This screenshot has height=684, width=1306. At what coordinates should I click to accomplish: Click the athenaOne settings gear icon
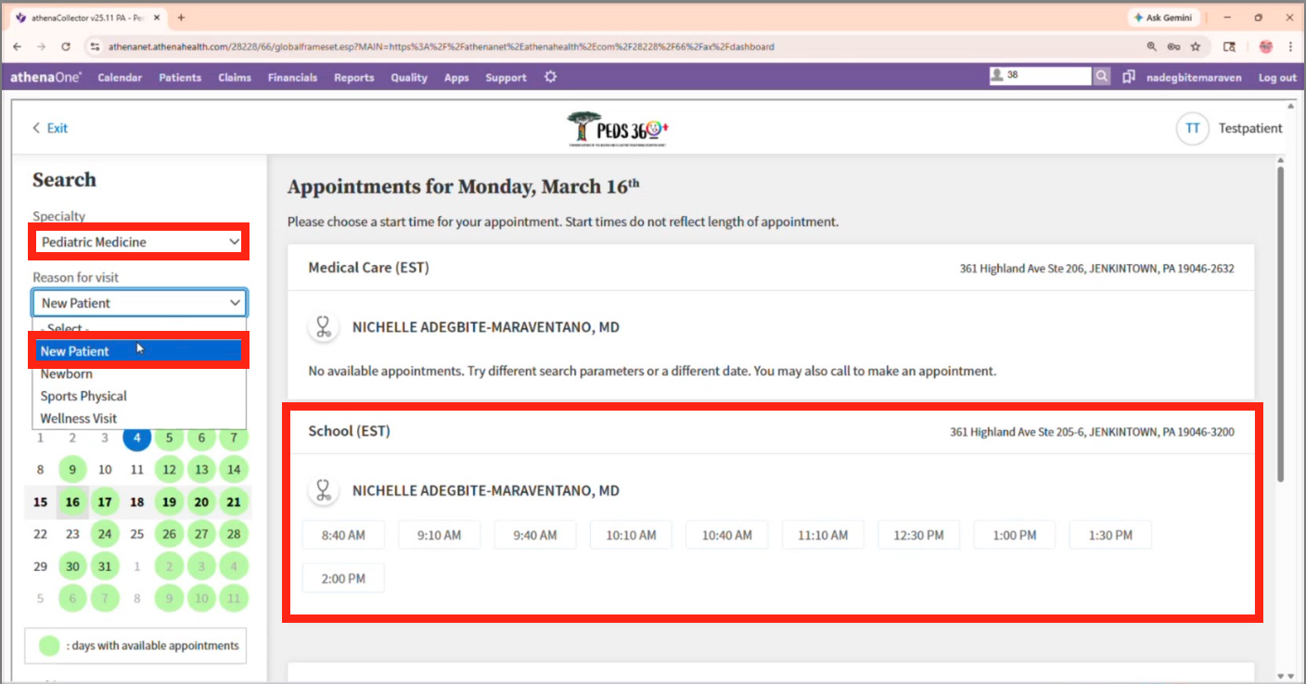pos(550,77)
